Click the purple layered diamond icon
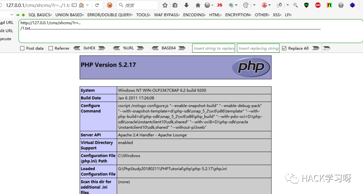363x194 pixels. pyautogui.click(x=352, y=5)
